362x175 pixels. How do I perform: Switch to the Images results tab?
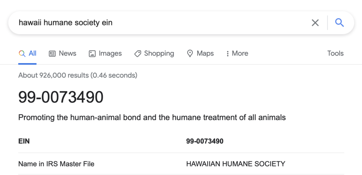click(105, 53)
